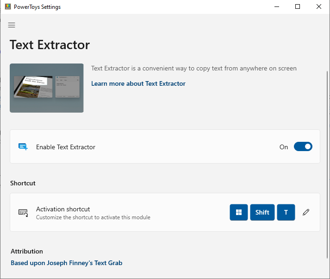Click the PowerToys app icon in title bar
Screen dimensions: 330x279
[8, 7]
